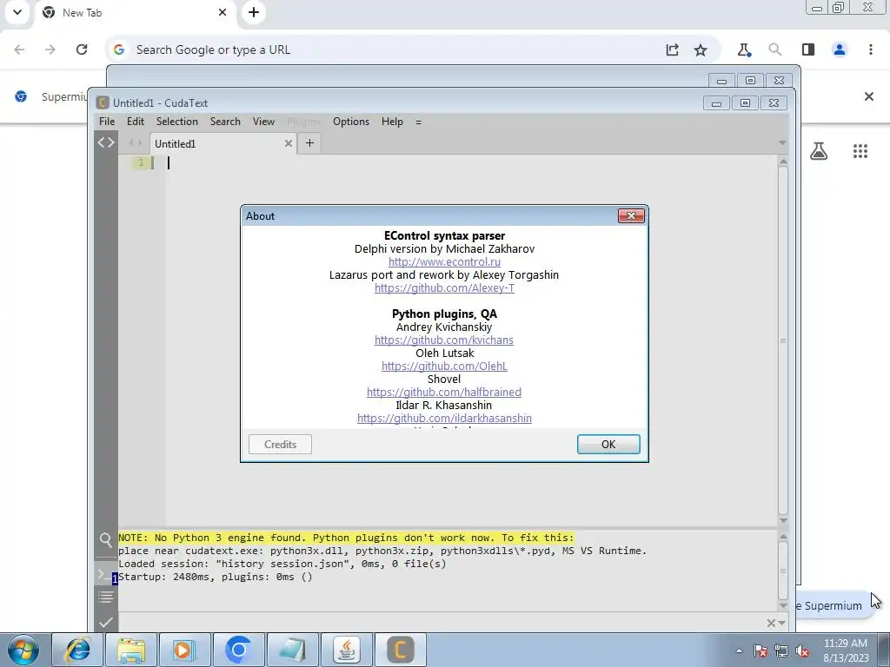The height and width of the screenshot is (667, 890).
Task: Click the Chrome back arrow
Action: pyautogui.click(x=19, y=50)
